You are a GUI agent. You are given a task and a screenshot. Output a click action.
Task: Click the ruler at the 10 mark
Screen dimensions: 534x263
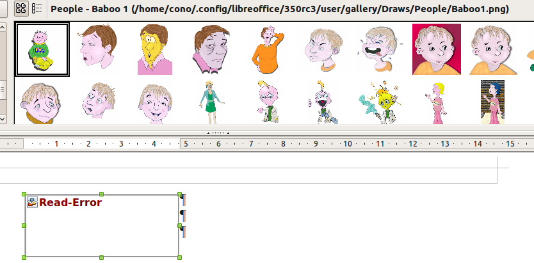[x=347, y=144]
